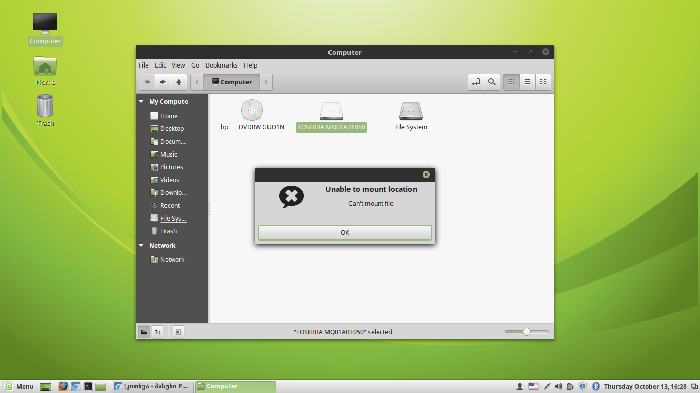Click OK in the mount error dialog
This screenshot has width=700, height=393.
pos(345,232)
